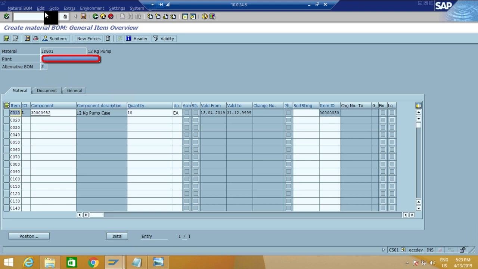Switch to the General tab
Image resolution: width=478 pixels, height=269 pixels.
click(74, 90)
